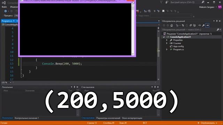Collapse all items in Solution Explorer
The image size is (223, 125).
tap(191, 25)
